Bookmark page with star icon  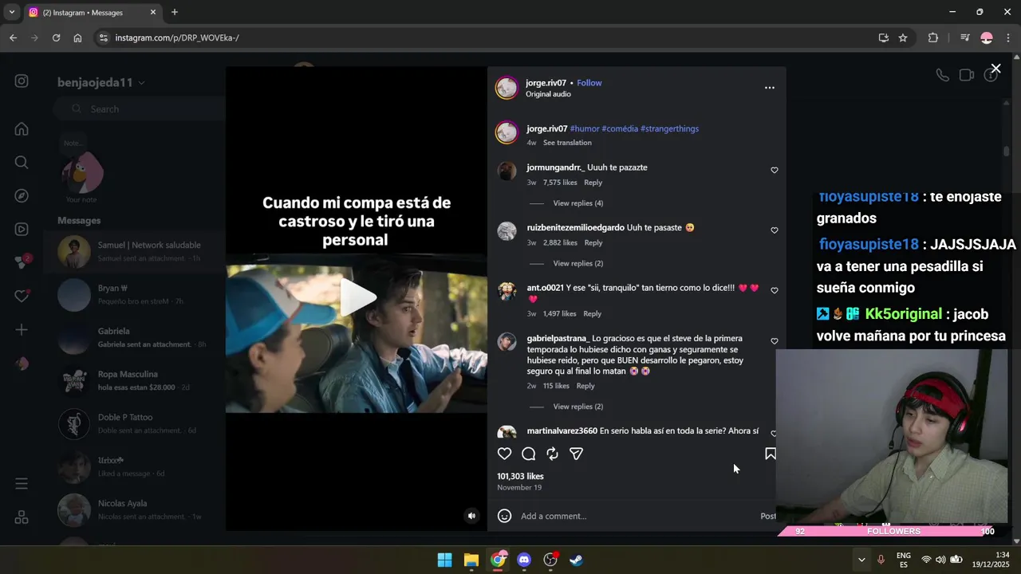pos(903,37)
